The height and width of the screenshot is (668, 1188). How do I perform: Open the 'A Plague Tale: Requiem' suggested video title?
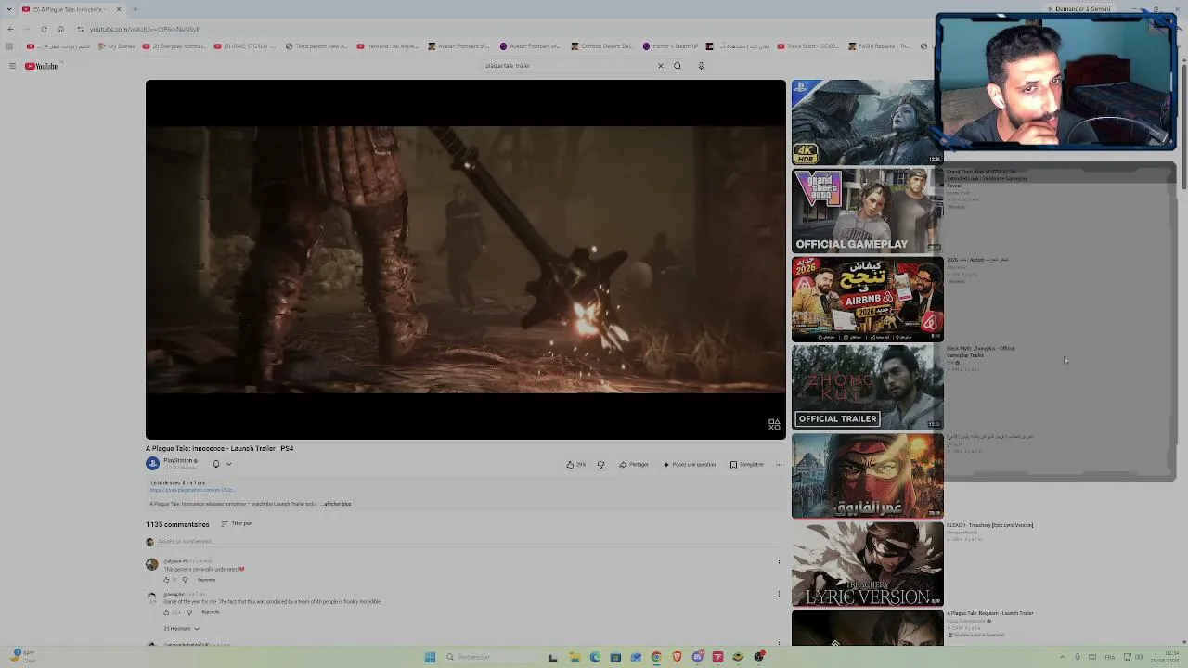click(x=989, y=613)
